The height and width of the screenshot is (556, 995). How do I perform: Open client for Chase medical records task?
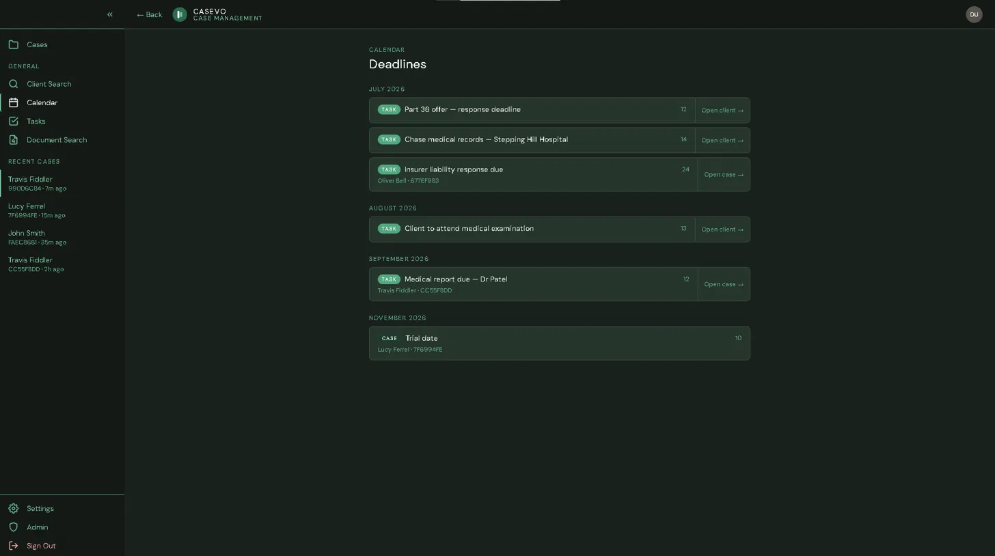tap(722, 140)
